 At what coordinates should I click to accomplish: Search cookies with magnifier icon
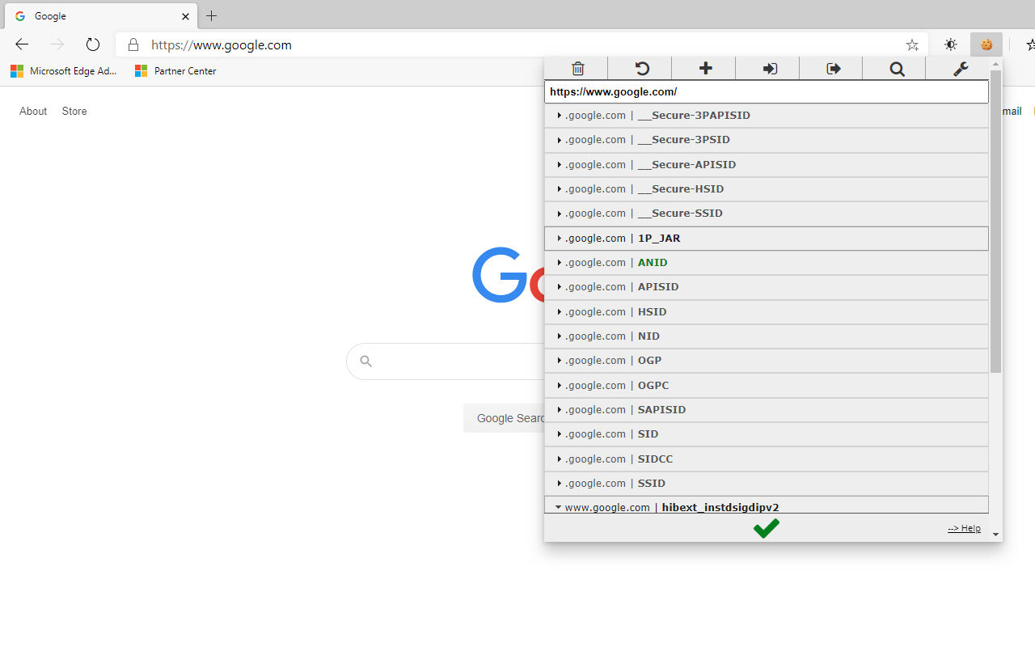pos(897,69)
